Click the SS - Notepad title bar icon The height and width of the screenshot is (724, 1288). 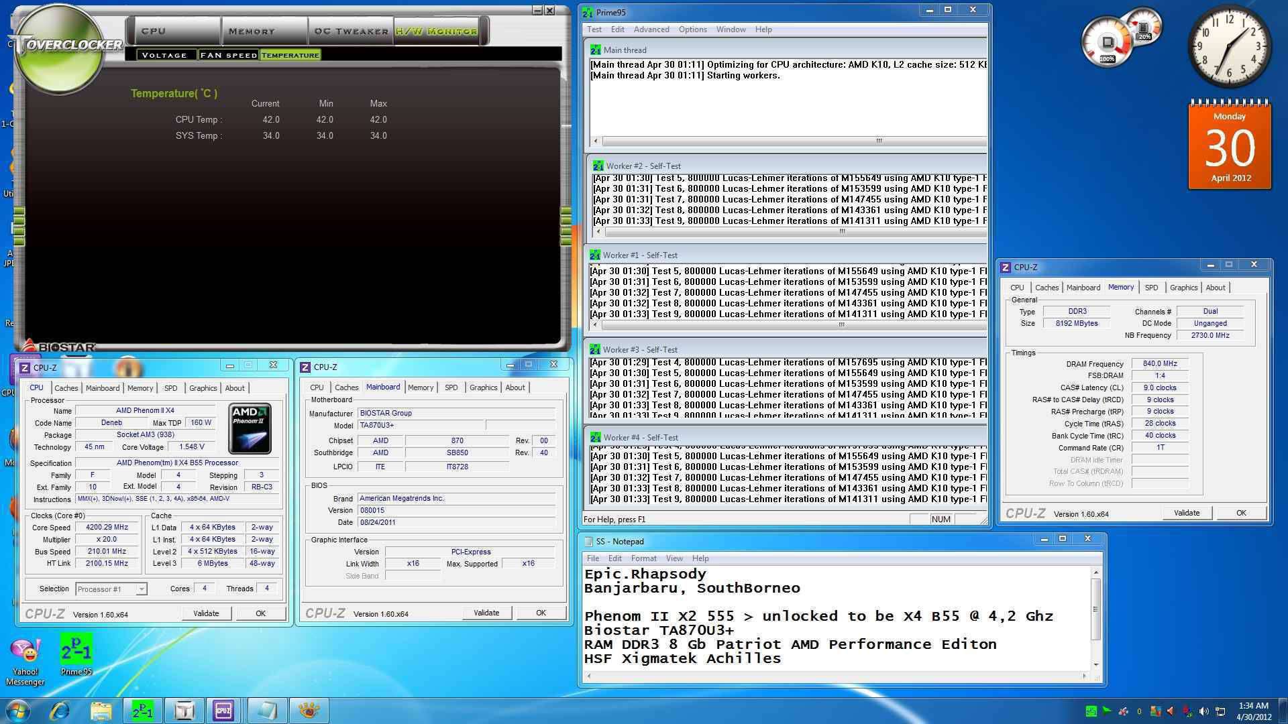click(588, 541)
